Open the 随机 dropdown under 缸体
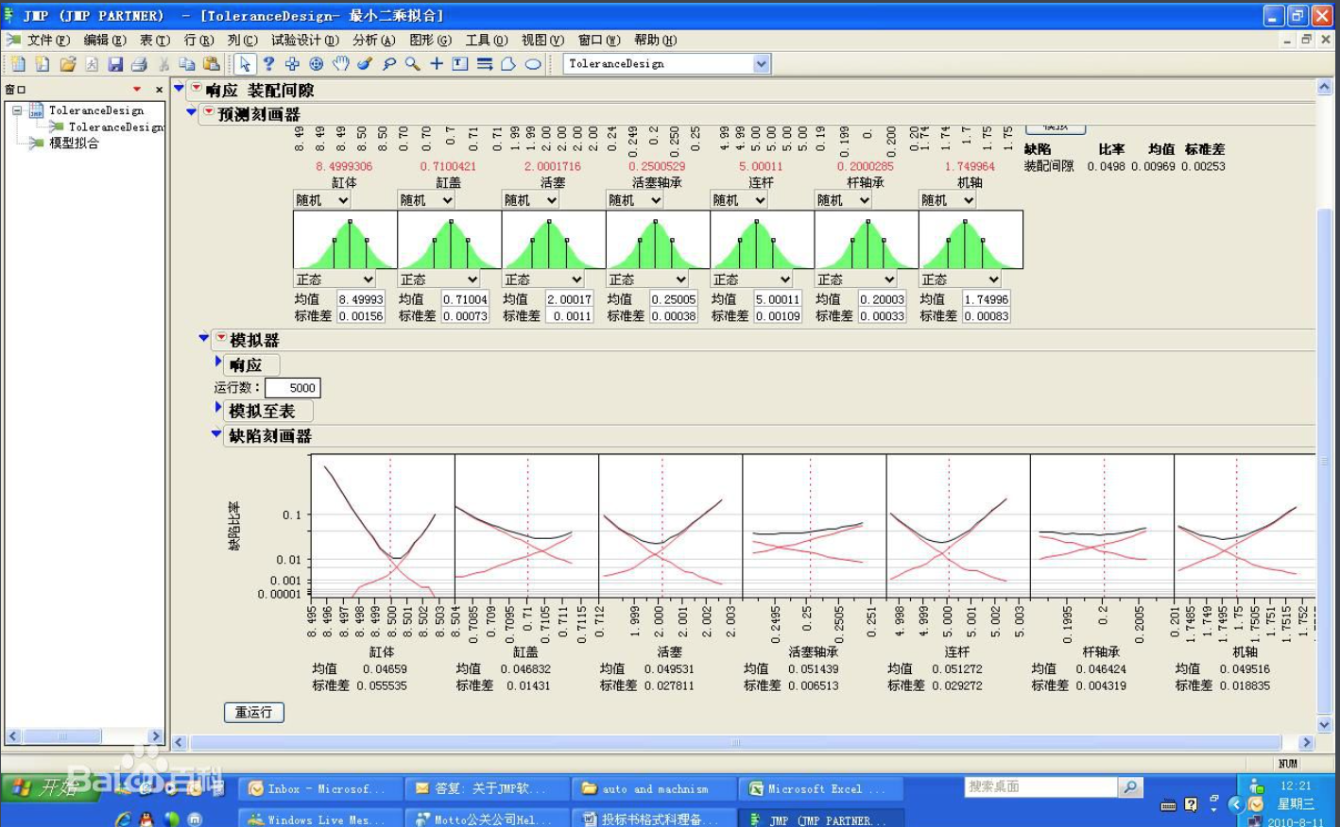The width and height of the screenshot is (1340, 827). [x=322, y=200]
